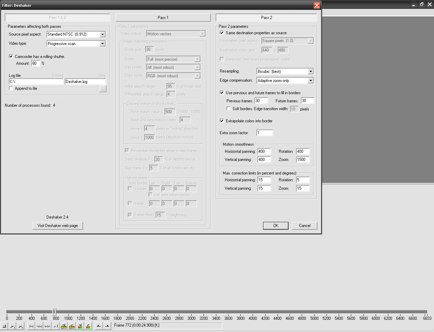Uncheck Extrapolate colors into border
Image resolution: width=434 pixels, height=332 pixels.
[x=222, y=121]
